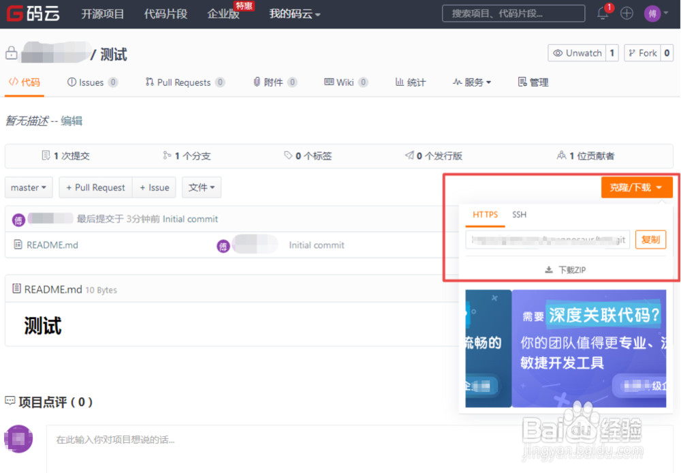
Task: Click the 下载 ZIP option
Action: [565, 269]
